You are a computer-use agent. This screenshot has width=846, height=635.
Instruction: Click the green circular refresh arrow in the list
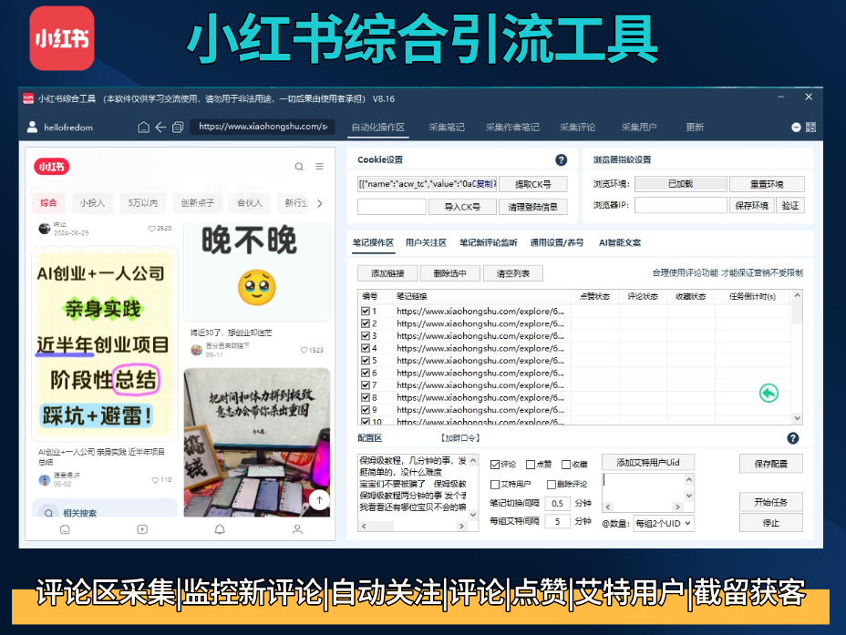tap(769, 392)
